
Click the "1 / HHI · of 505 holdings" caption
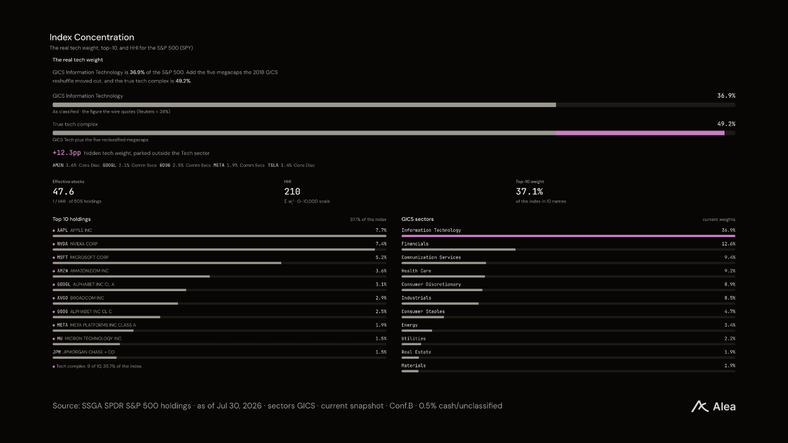point(77,201)
